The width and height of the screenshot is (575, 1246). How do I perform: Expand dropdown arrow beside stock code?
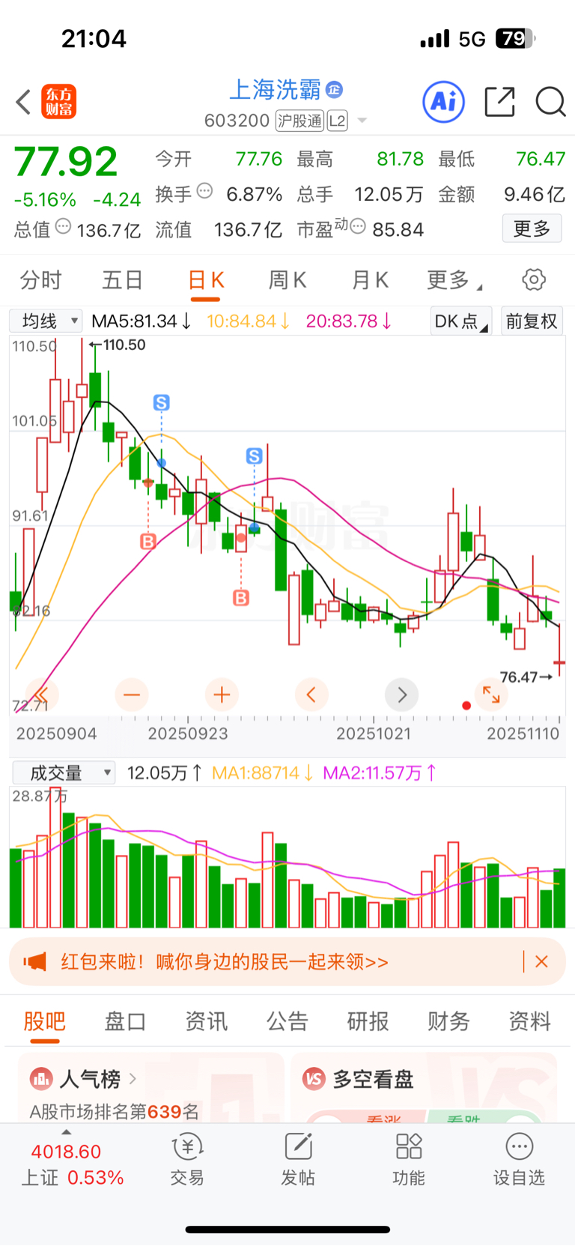click(362, 121)
